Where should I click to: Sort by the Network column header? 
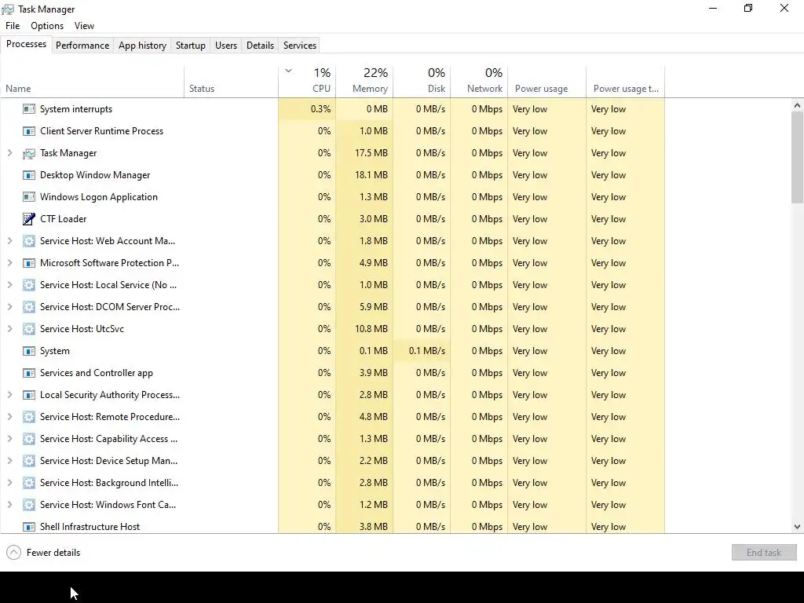pos(479,82)
